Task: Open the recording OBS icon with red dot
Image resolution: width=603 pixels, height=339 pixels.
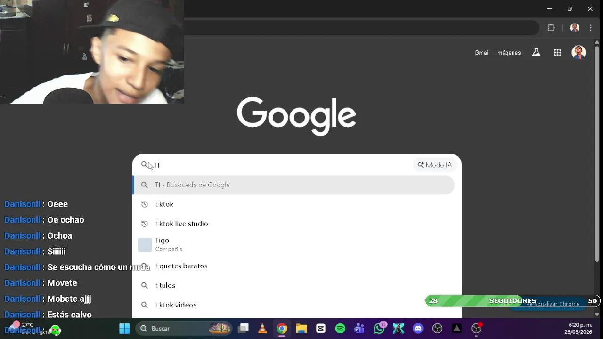Action: 476,328
